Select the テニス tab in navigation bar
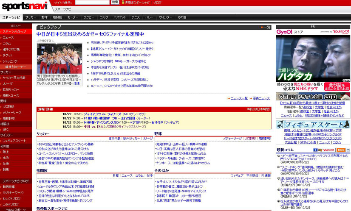351x211 pixels. click(x=136, y=17)
